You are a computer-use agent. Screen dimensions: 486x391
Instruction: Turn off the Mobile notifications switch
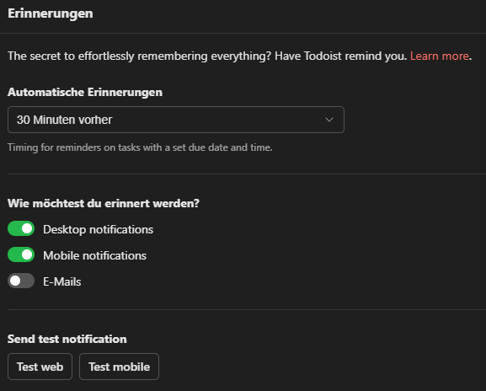21,254
